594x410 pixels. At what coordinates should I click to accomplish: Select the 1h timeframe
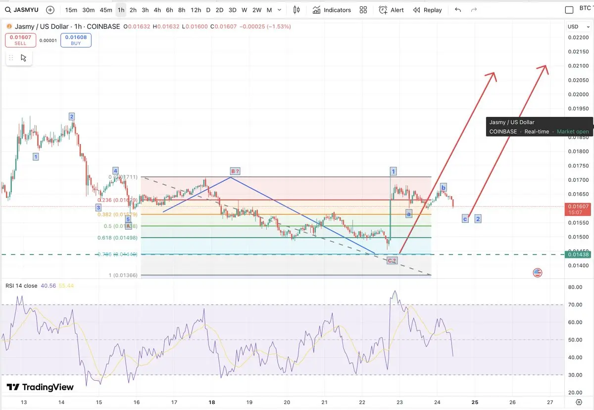click(121, 10)
